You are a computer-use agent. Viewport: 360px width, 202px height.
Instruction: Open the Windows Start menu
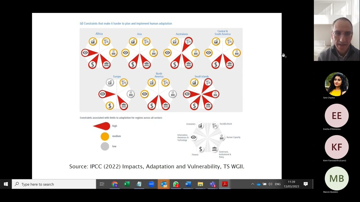(x=6, y=184)
